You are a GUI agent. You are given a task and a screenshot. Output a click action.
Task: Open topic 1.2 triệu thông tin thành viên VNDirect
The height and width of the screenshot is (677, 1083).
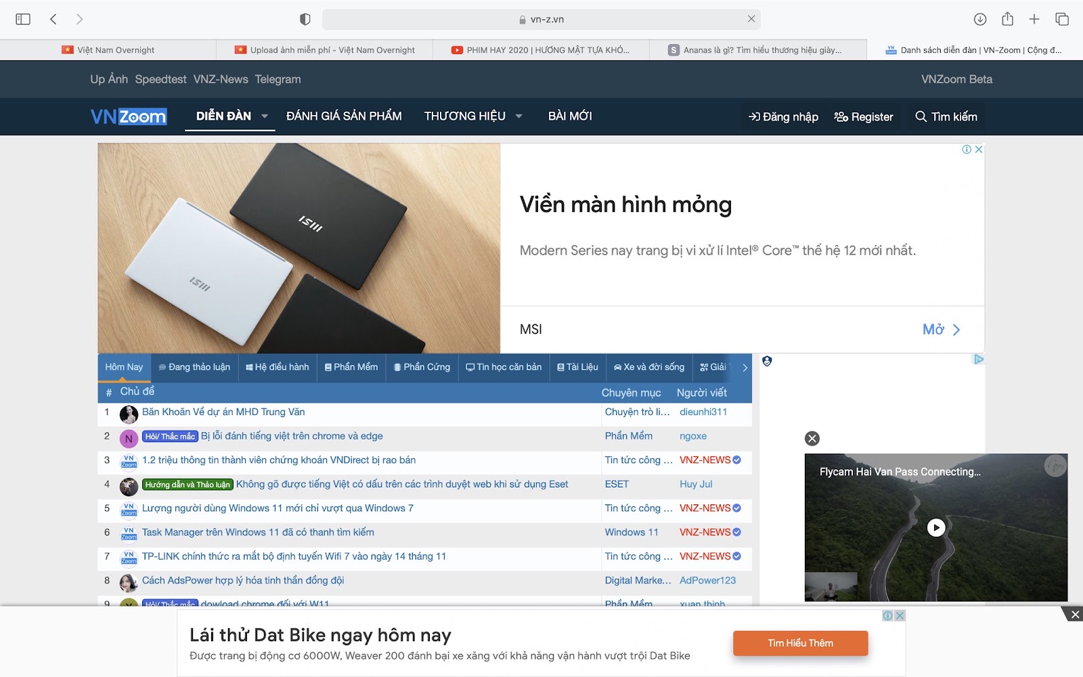tap(279, 460)
